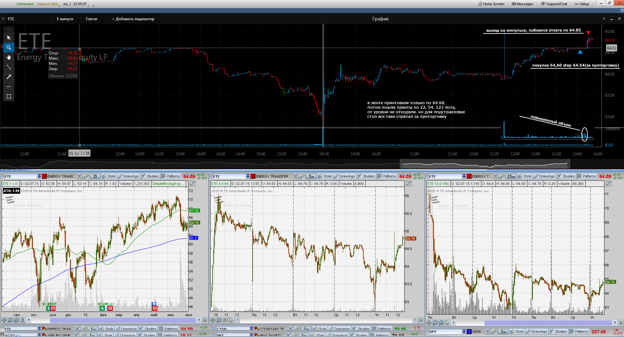Open Drawings menu of the daily ETE chart

(x=128, y=176)
